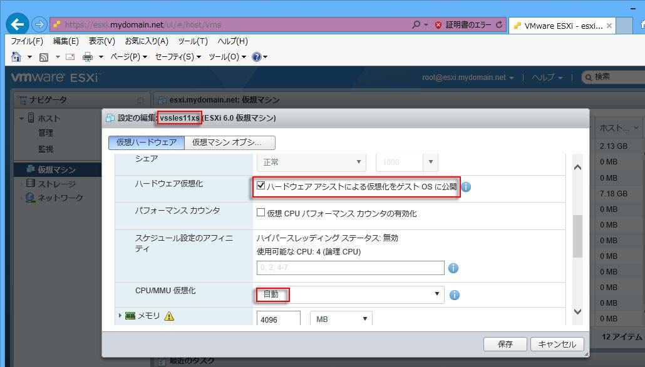Go forward with the browser forward arrow
645x367 pixels.
click(x=39, y=24)
